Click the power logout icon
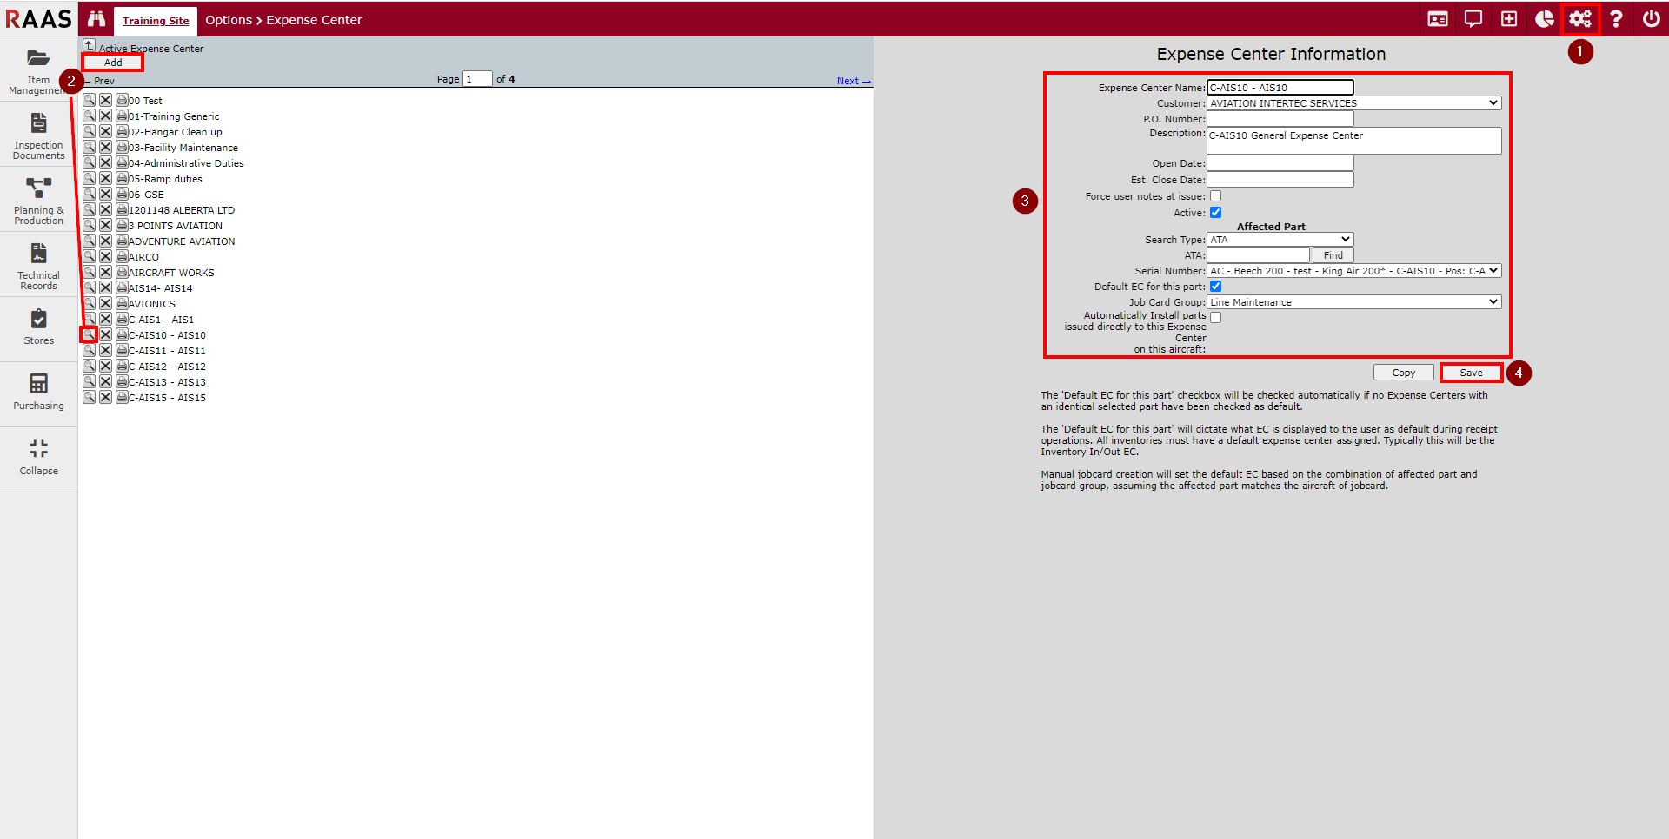The width and height of the screenshot is (1669, 839). [1651, 19]
